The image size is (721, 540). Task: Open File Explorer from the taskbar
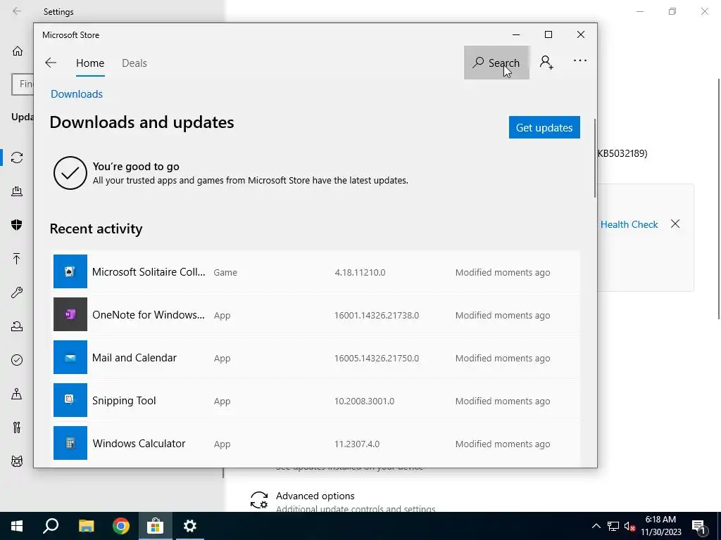point(86,526)
